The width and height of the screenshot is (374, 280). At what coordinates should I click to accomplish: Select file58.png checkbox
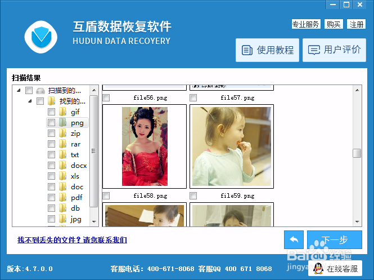point(106,196)
